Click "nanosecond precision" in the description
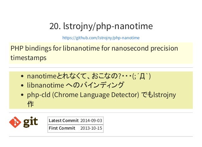Image resolution: width=202 pixels, height=147 pixels. 145,49
